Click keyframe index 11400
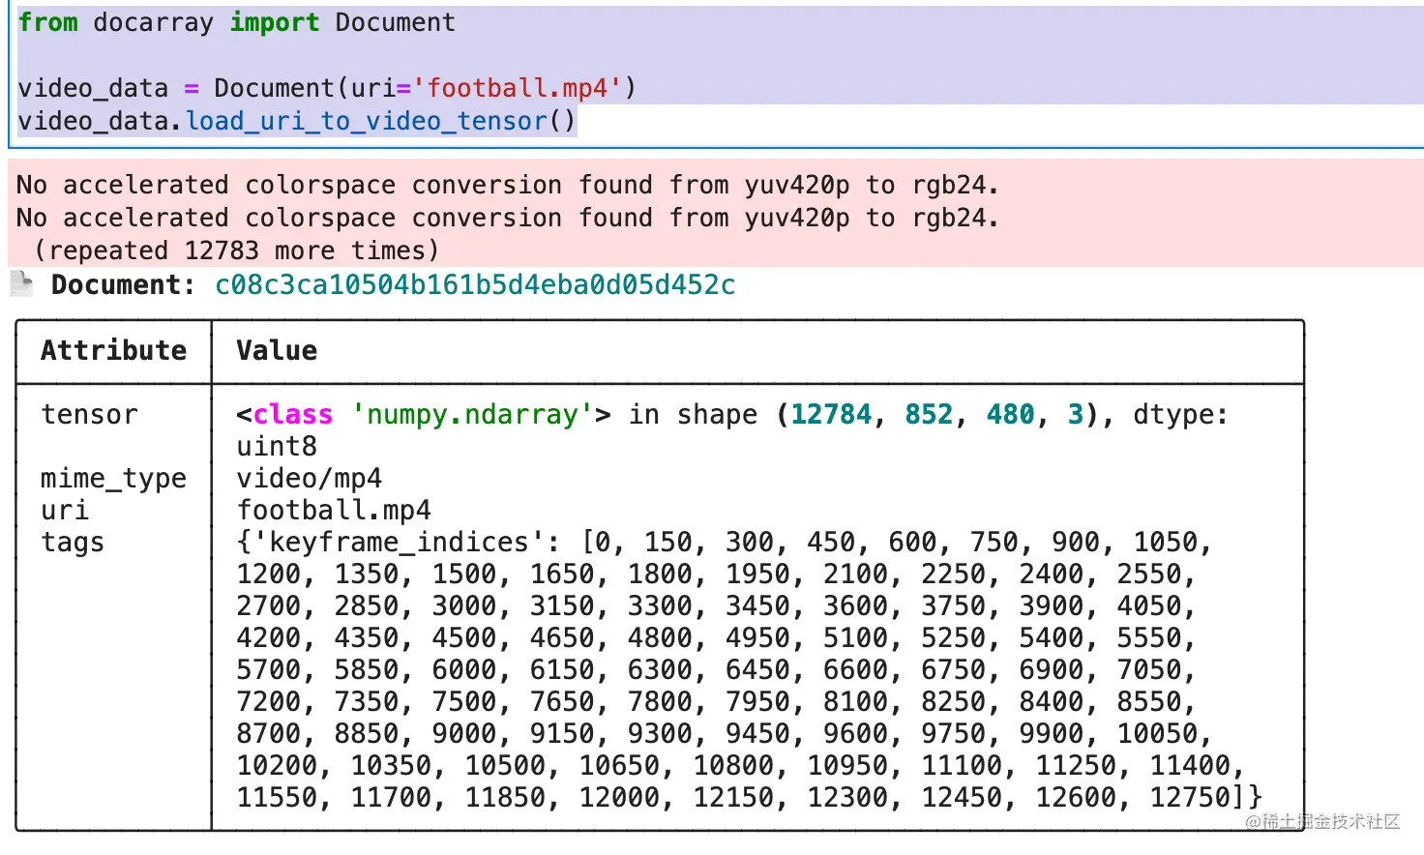 1190,766
